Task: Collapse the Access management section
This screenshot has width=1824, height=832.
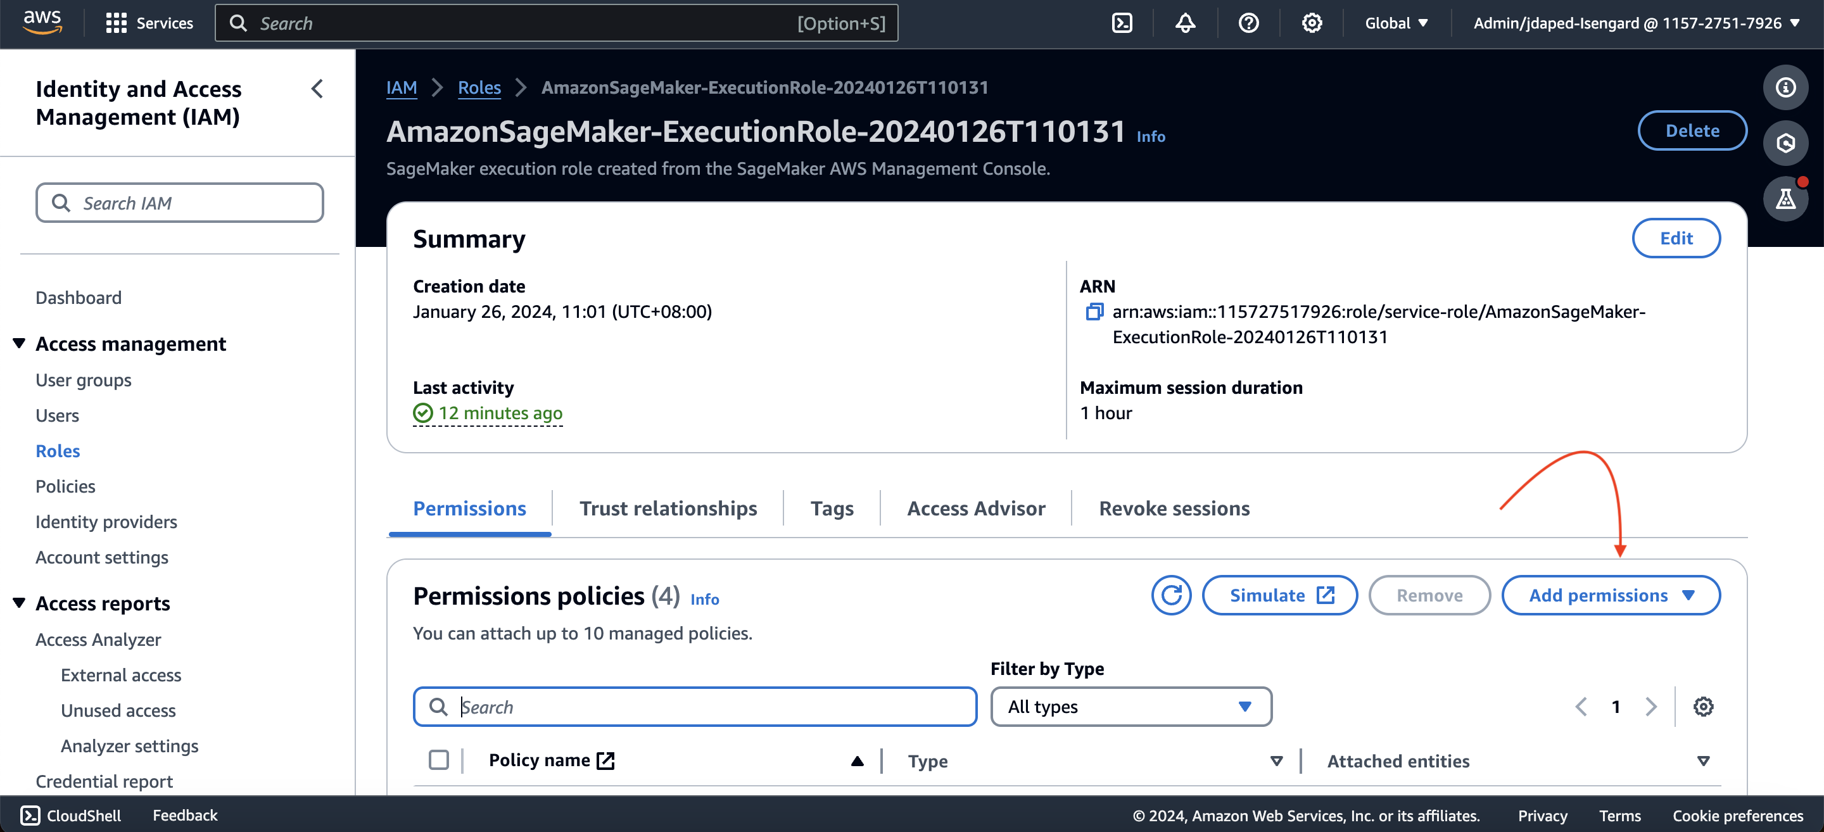Action: [19, 343]
